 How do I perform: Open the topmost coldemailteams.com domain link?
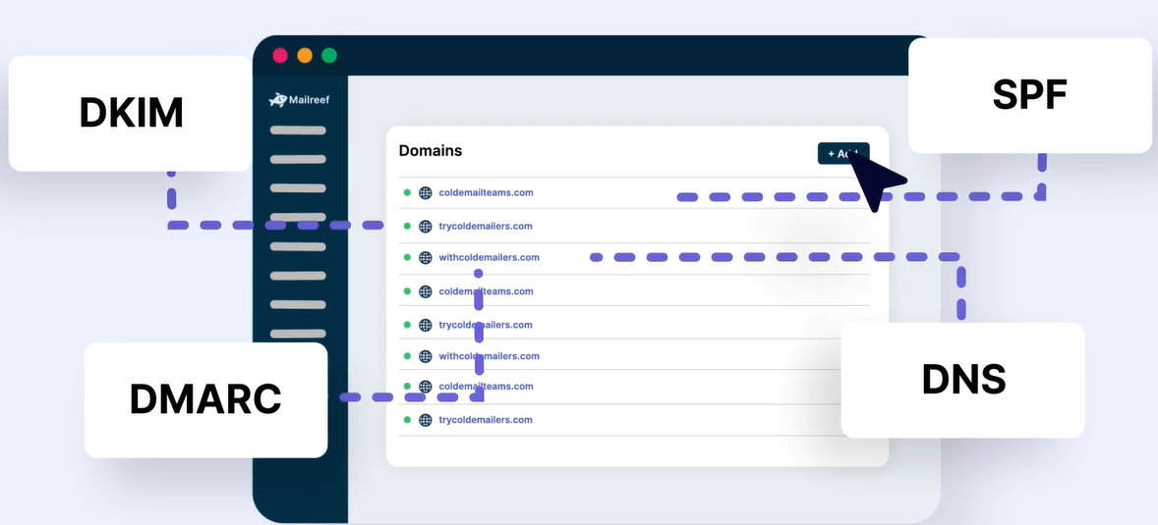point(486,192)
